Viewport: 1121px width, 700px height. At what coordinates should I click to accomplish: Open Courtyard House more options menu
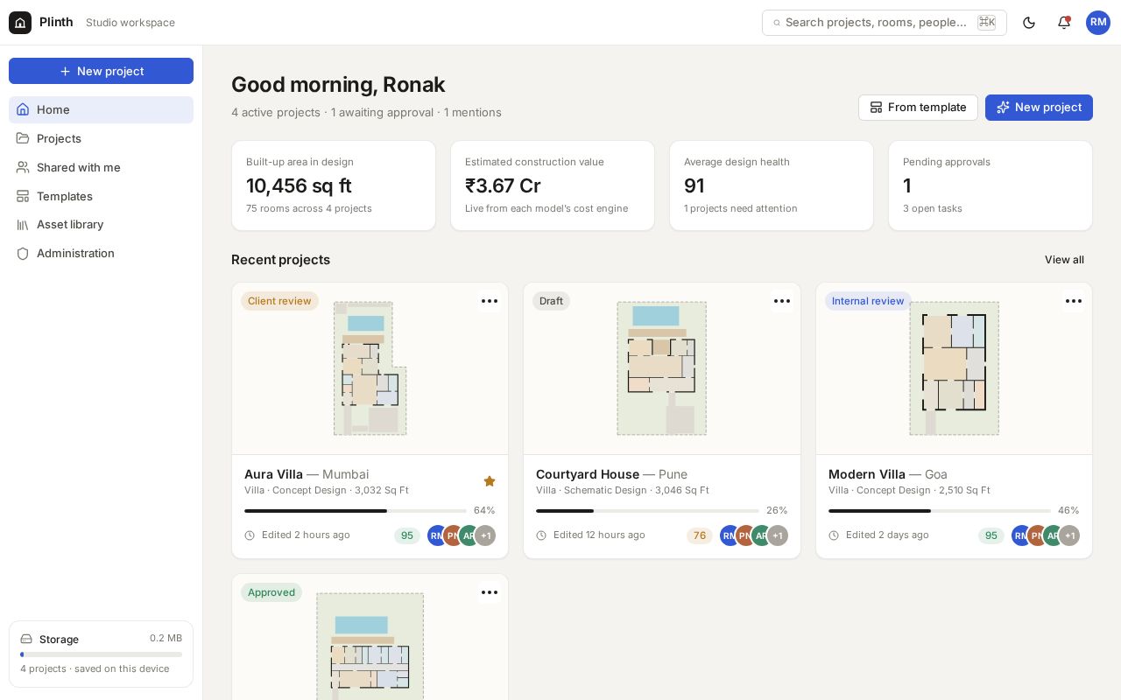coord(782,301)
